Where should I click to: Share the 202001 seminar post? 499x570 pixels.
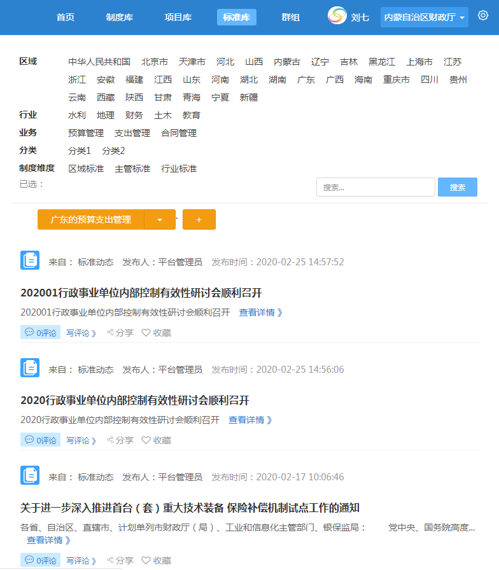coord(120,333)
